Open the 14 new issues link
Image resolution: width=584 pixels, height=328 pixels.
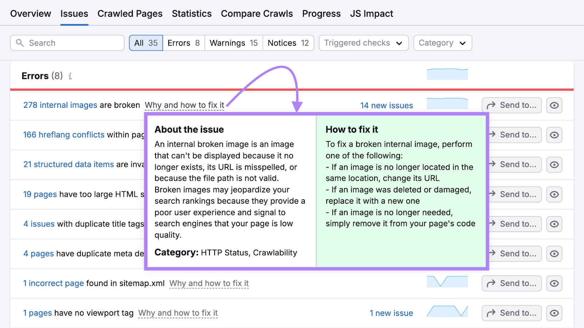pyautogui.click(x=387, y=105)
